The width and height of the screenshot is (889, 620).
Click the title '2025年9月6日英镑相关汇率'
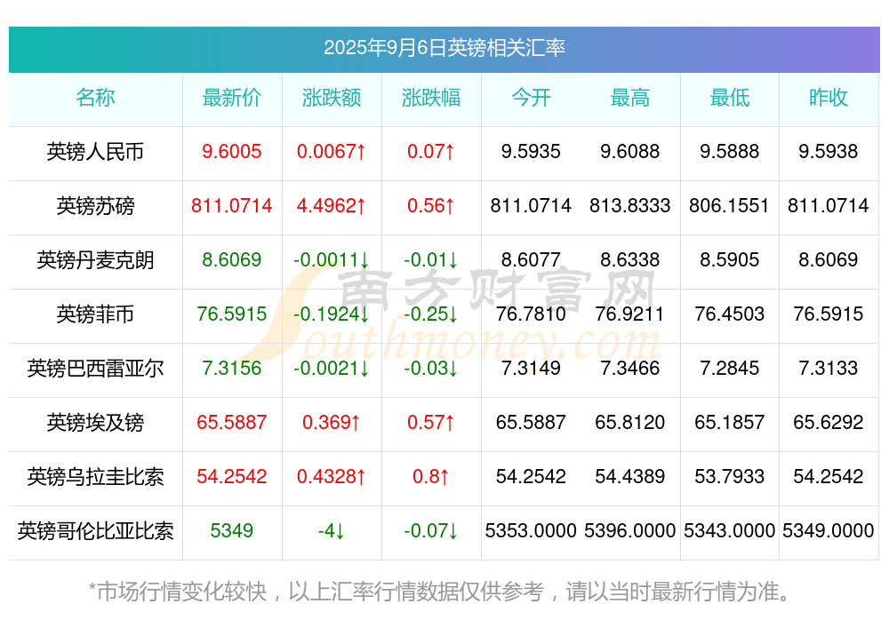[x=444, y=48]
